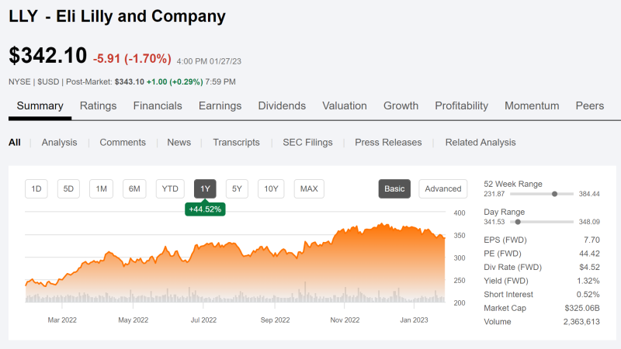Click the Short Interest value 0.52%
621x349 pixels.
click(588, 295)
